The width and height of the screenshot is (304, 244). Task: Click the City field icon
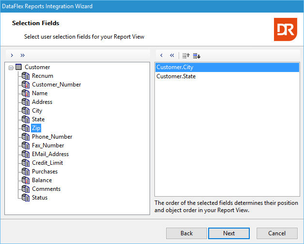coord(26,111)
